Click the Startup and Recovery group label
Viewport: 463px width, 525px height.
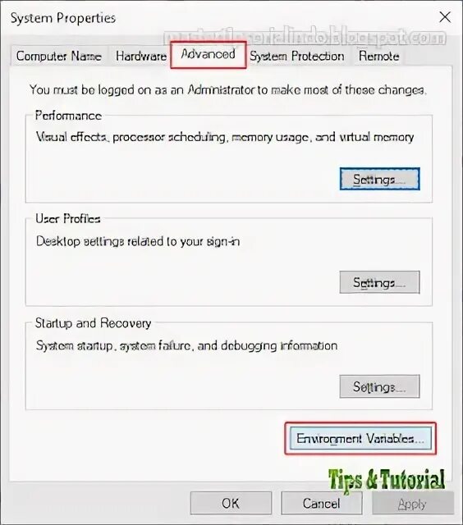(x=93, y=323)
